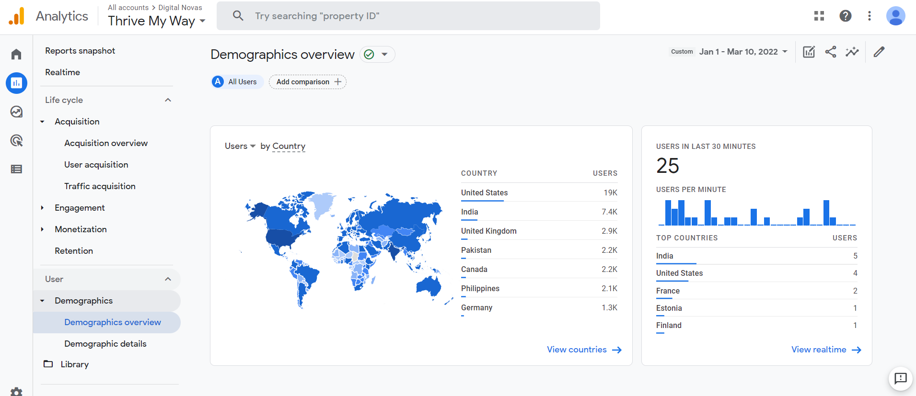Image resolution: width=916 pixels, height=396 pixels.
Task: Click the Help question mark icon
Action: [x=846, y=16]
